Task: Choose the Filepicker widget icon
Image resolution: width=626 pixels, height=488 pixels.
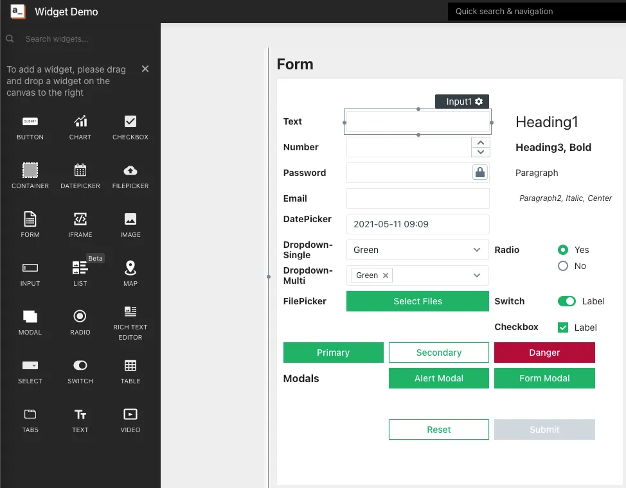Action: pos(130,171)
